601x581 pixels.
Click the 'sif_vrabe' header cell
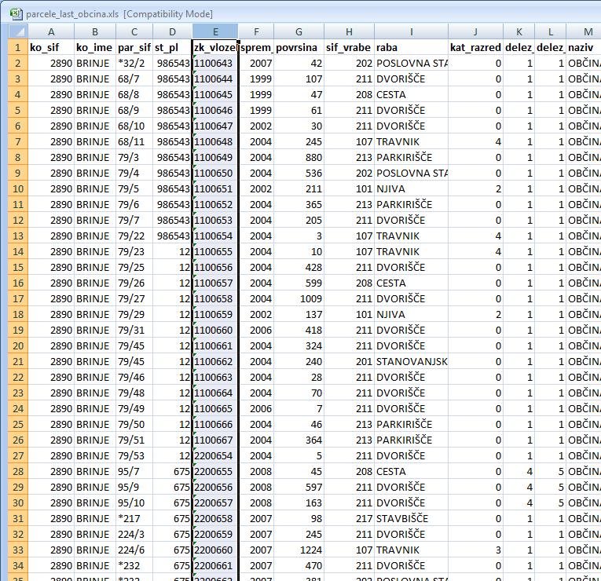pos(350,48)
